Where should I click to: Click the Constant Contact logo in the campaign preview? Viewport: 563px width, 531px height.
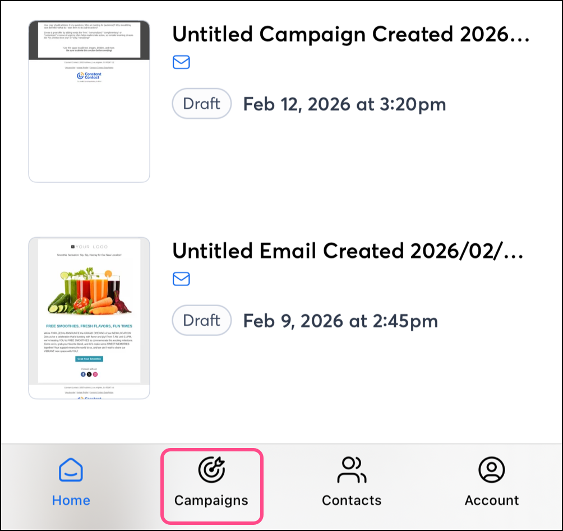[89, 75]
